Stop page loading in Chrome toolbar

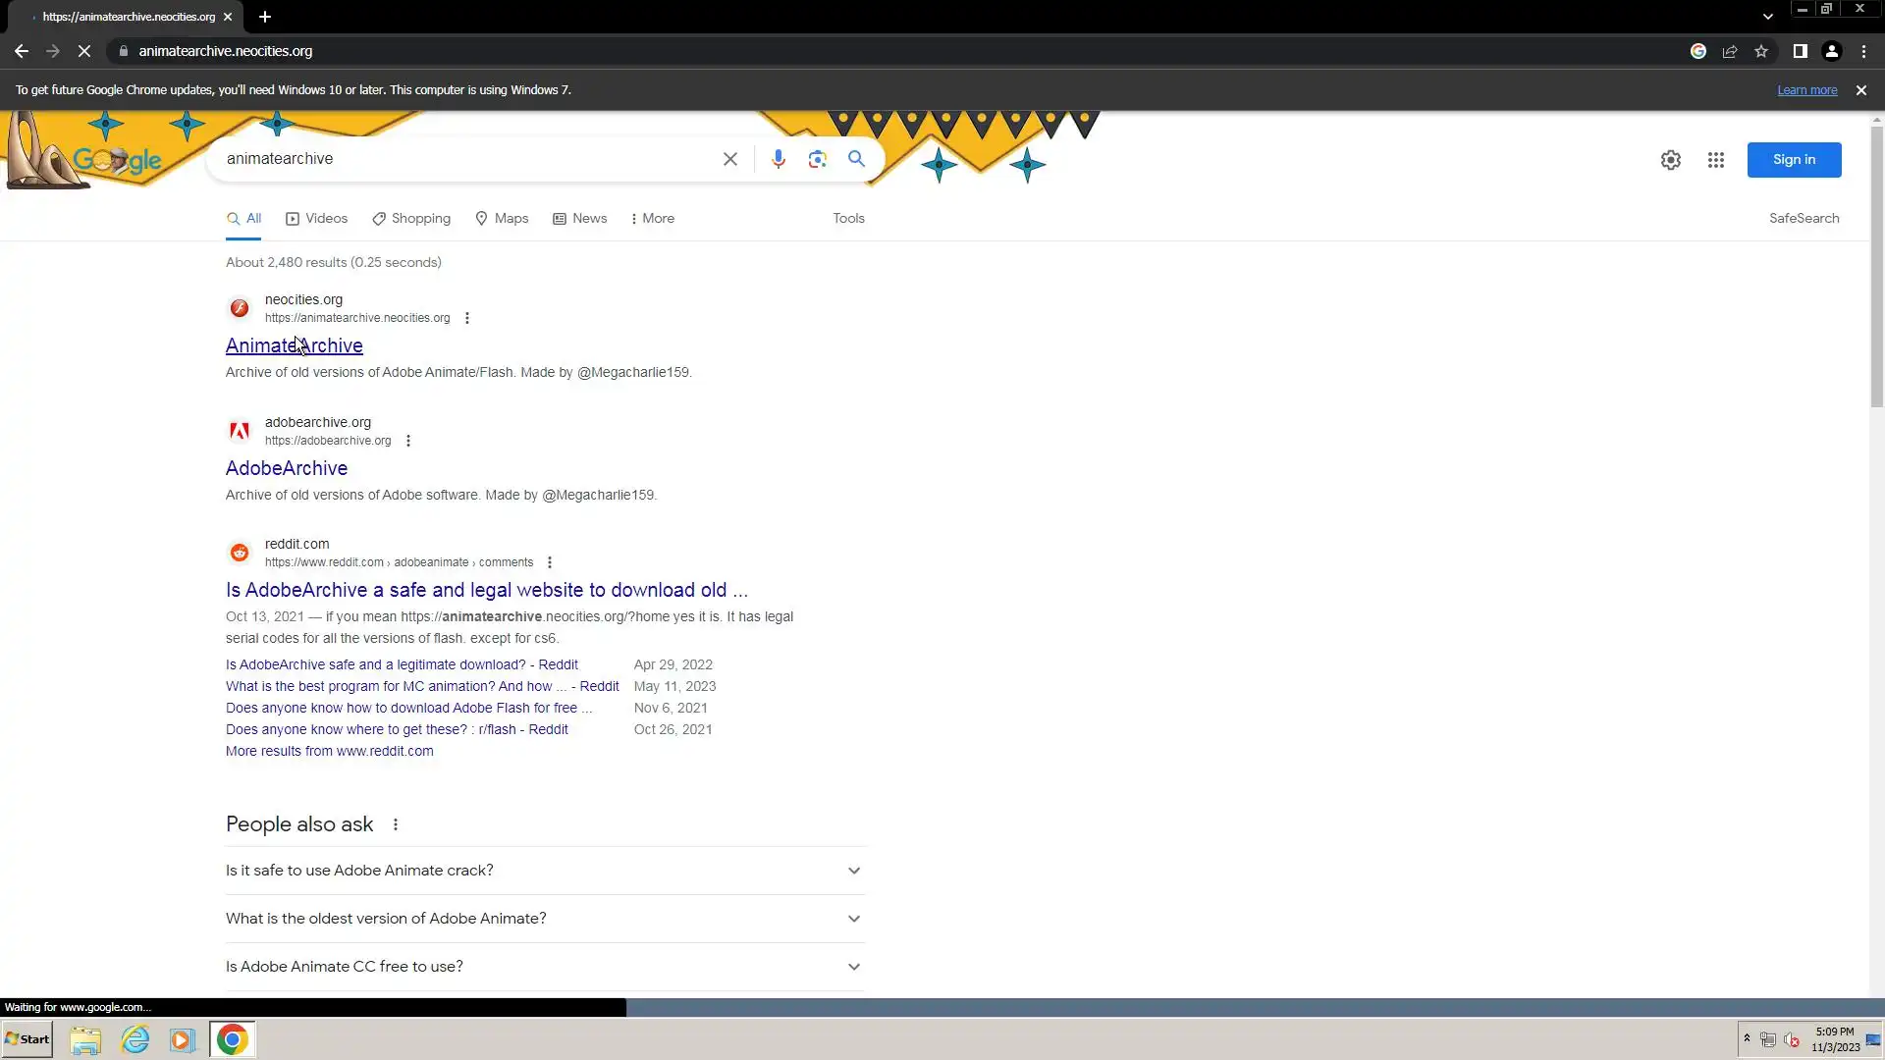coord(84,51)
